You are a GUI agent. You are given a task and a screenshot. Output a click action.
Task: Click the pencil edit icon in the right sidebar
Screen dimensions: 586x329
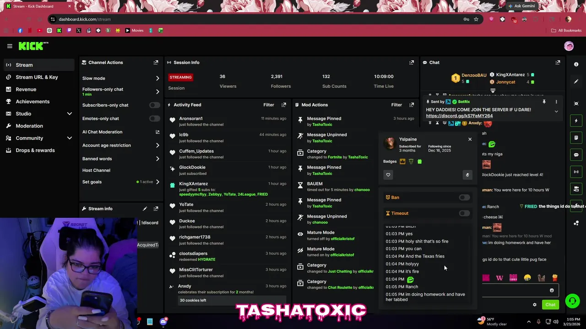coord(576,81)
